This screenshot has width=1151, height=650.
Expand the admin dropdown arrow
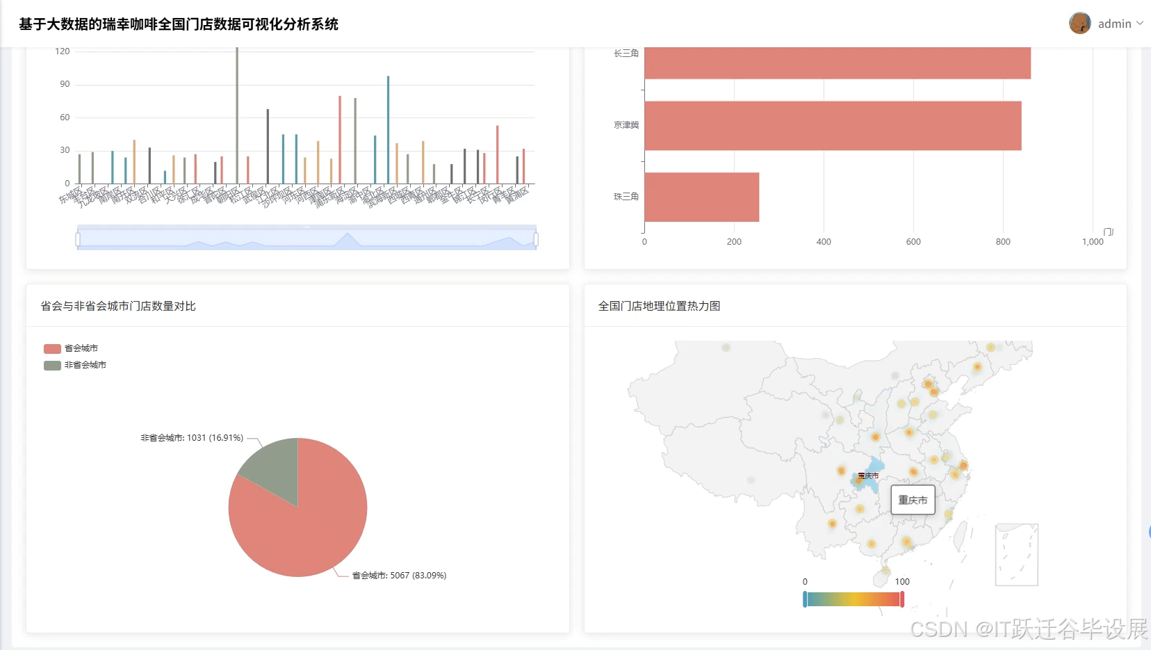point(1140,24)
